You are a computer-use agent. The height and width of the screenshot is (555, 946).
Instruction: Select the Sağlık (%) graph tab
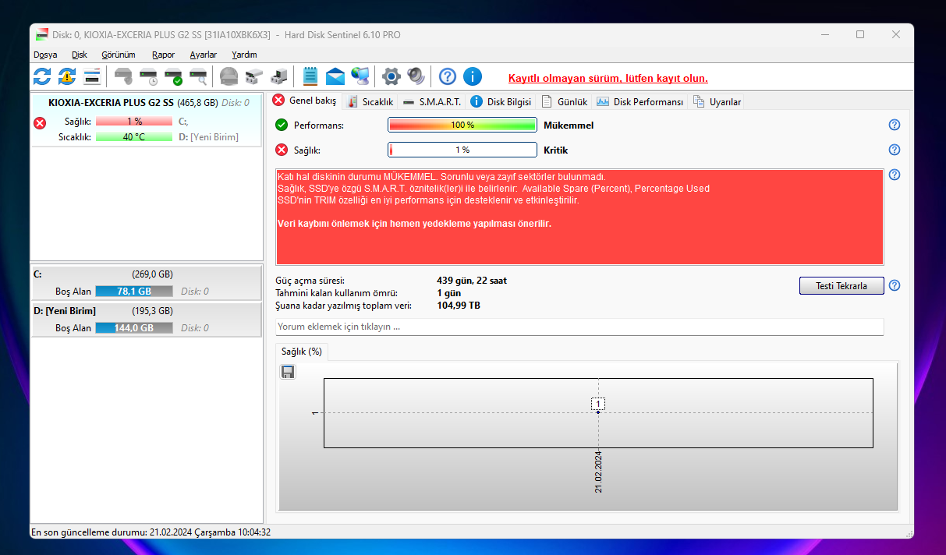point(302,352)
